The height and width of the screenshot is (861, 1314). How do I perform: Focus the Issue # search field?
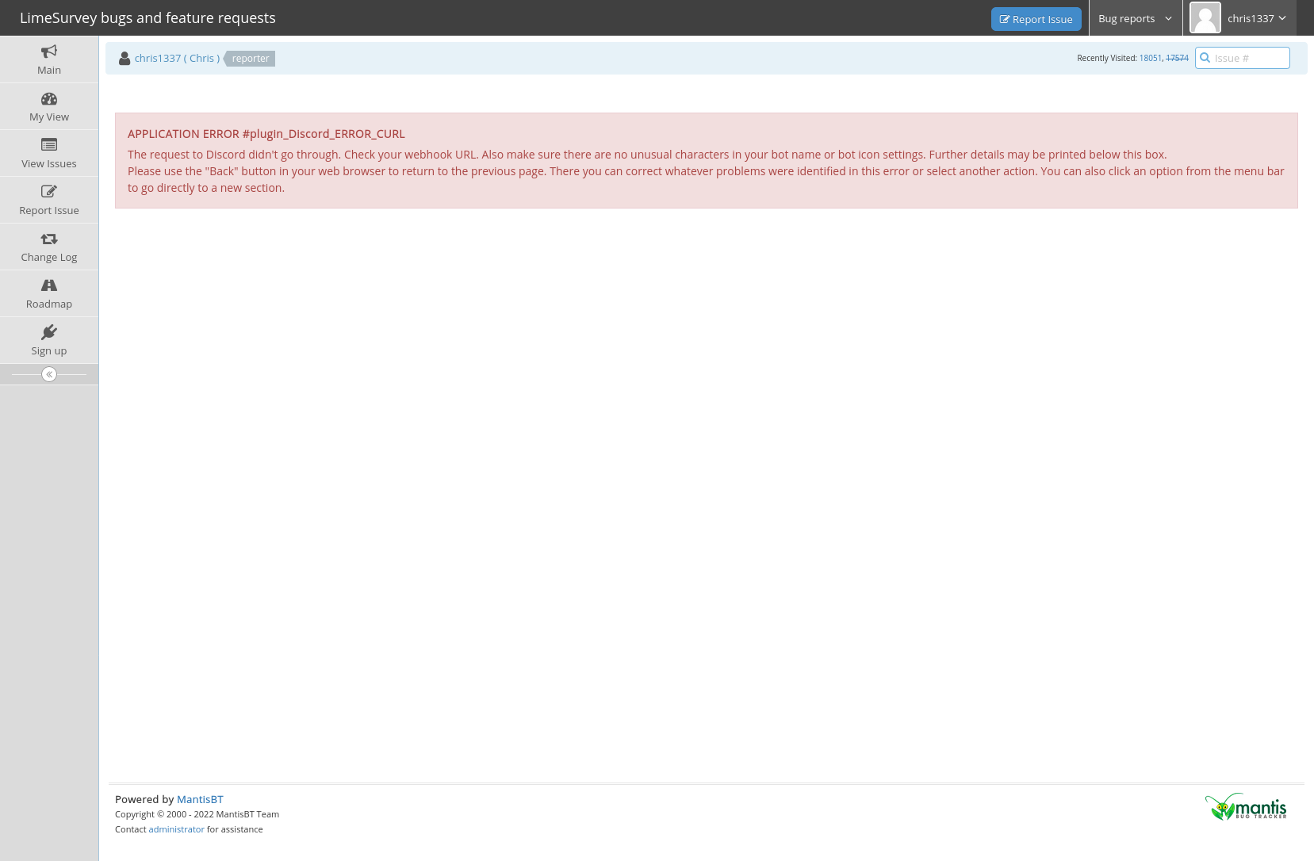click(x=1243, y=58)
